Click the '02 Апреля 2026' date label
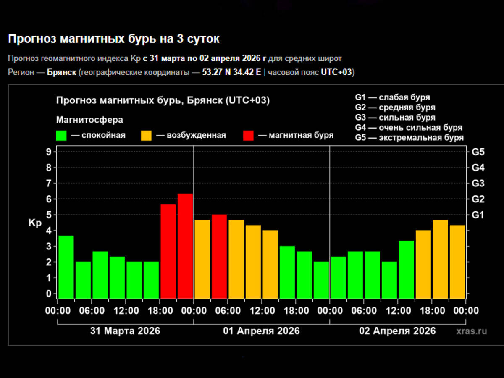The height and width of the screenshot is (378, 504). 397,331
